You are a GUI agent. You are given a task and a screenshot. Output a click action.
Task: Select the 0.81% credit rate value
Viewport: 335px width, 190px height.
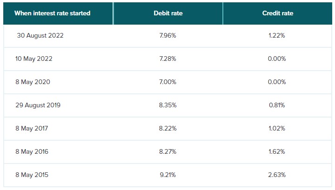pos(278,105)
